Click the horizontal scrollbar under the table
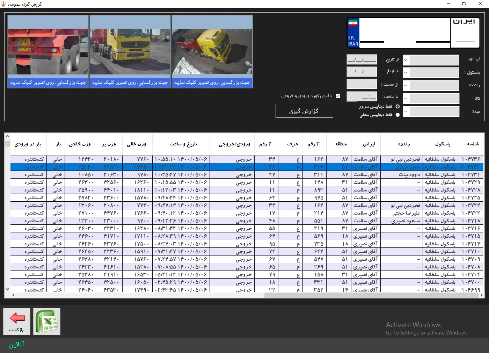 (x=370, y=295)
